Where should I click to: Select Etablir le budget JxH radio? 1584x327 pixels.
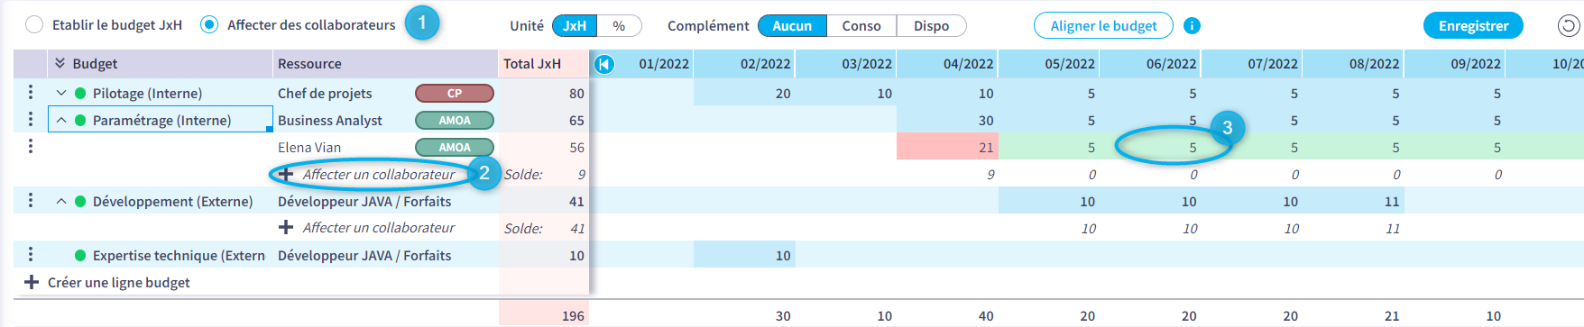tap(34, 25)
